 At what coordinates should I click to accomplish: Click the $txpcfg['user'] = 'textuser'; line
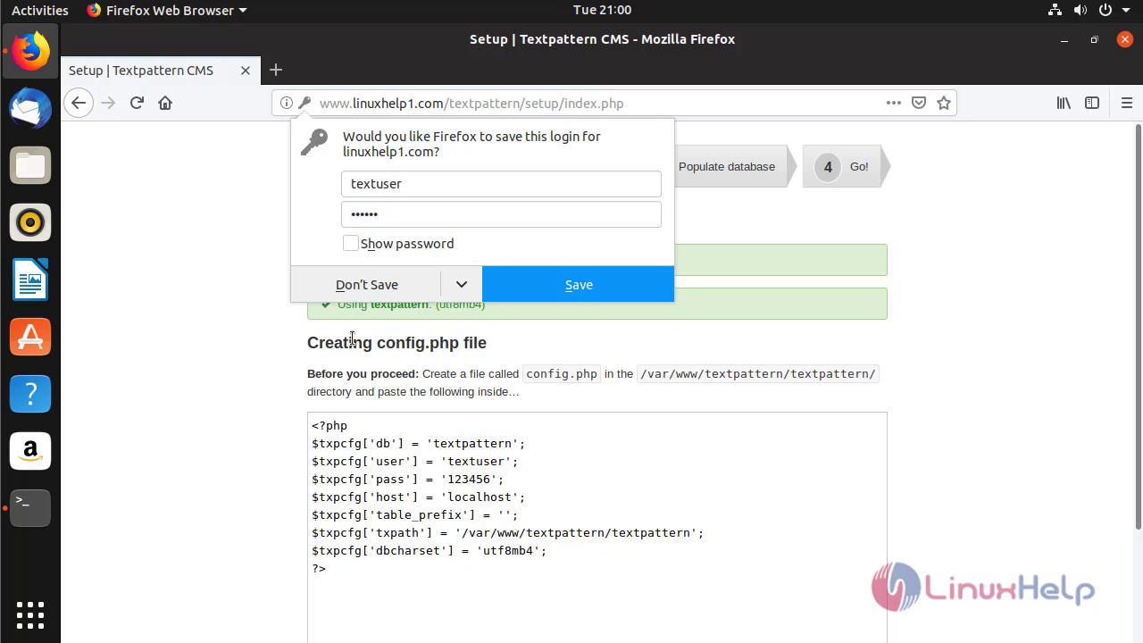click(x=414, y=461)
